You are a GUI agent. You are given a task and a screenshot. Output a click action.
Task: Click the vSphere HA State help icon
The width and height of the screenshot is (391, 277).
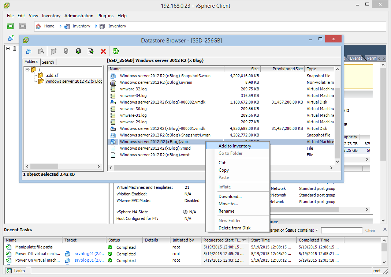point(185,212)
